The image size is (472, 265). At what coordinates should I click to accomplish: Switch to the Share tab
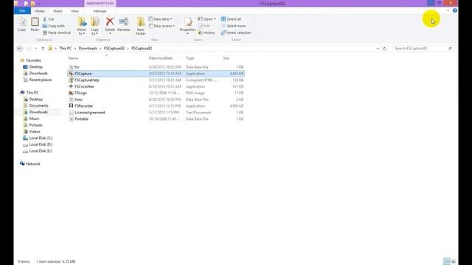point(58,11)
